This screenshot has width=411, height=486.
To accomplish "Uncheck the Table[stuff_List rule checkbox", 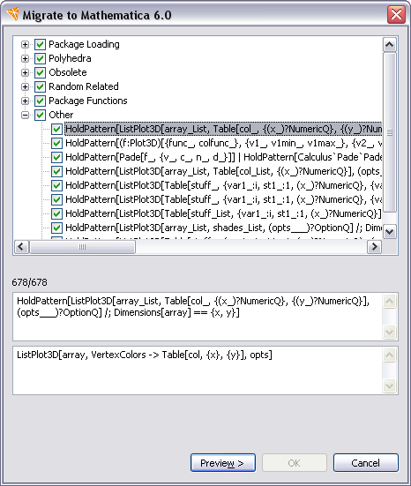I will 56,213.
